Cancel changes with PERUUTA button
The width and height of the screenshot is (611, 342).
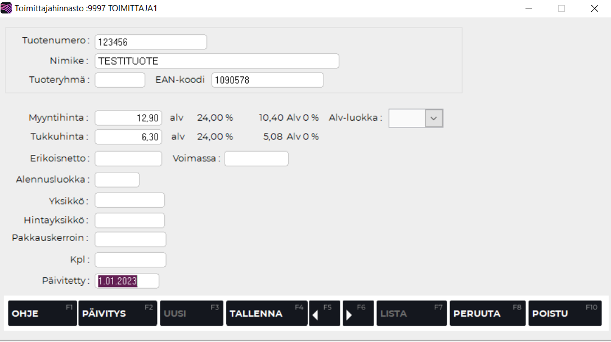[x=487, y=313]
